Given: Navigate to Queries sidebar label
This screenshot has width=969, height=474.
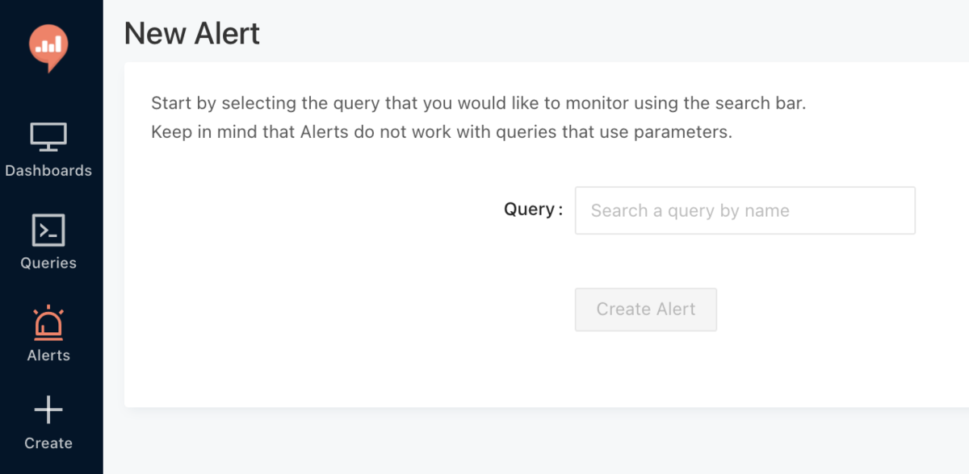Looking at the screenshot, I should (48, 263).
